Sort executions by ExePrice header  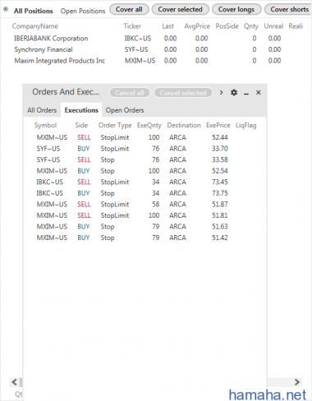tap(218, 126)
